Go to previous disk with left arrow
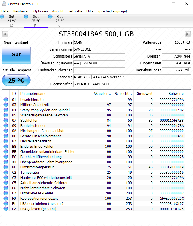 pyautogui.click(x=5, y=34)
